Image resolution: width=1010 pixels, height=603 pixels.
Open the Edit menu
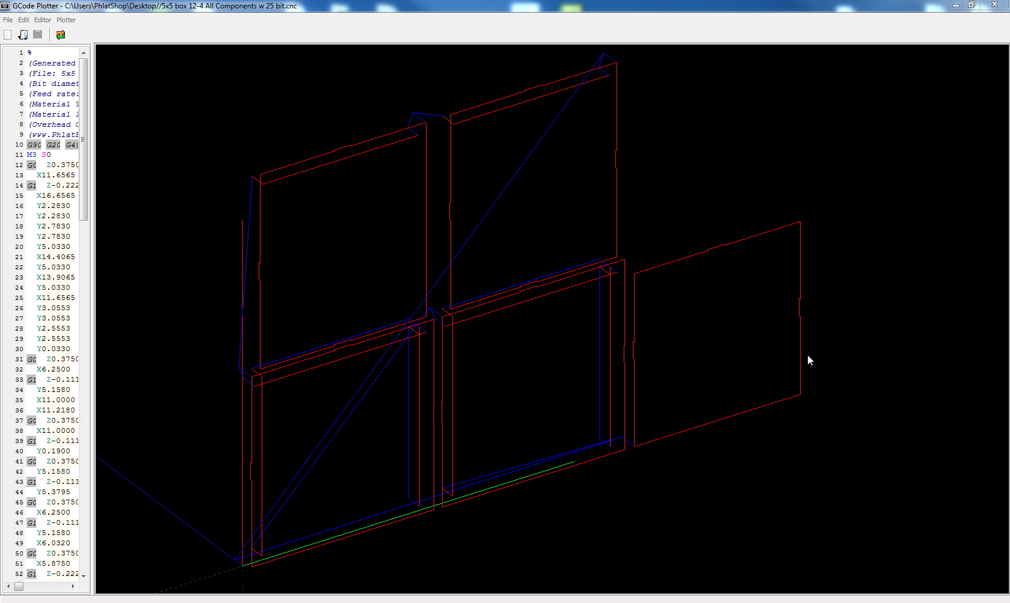pyautogui.click(x=23, y=20)
